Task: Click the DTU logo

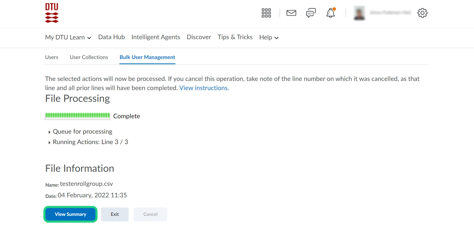Action: click(52, 13)
